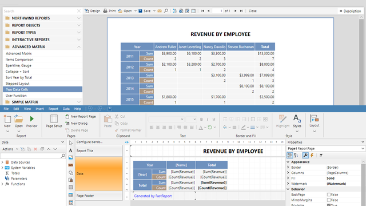Switch properties to categorized view
Image resolution: width=366 pixels, height=206 pixels.
290,155
